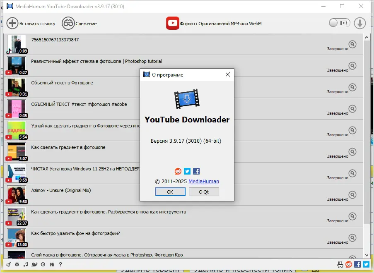Image resolution: width=374 pixels, height=273 pixels.
Task: Click the list scrollbar down arrow
Action: coord(367,255)
